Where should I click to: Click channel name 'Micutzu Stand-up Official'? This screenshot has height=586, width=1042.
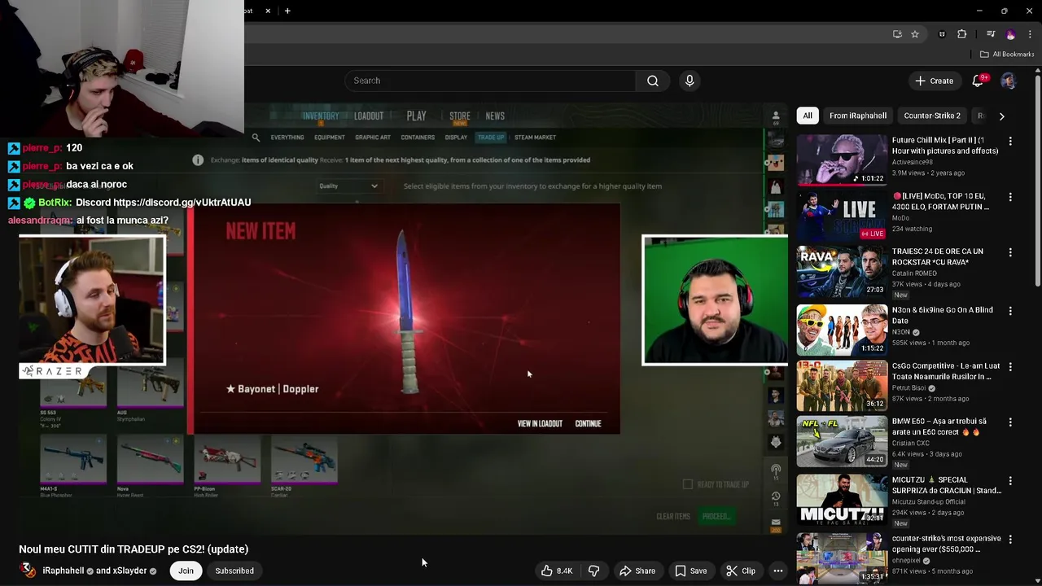(927, 502)
